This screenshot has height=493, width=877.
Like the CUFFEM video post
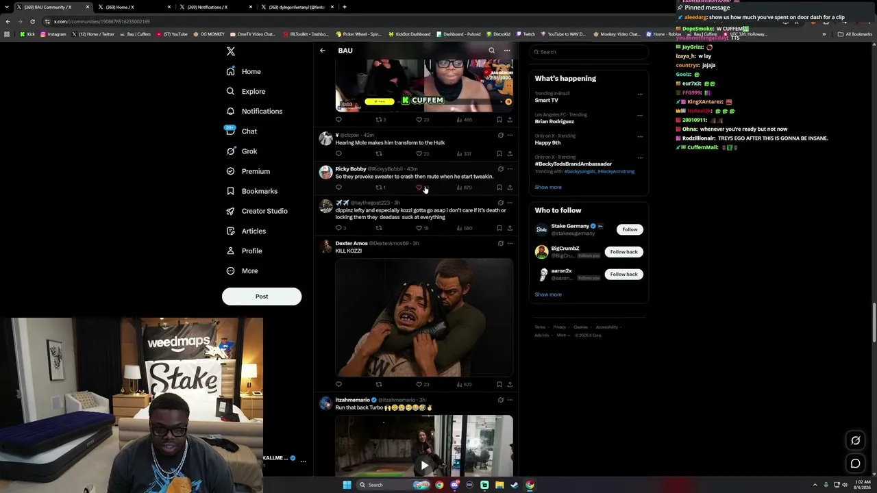click(x=419, y=120)
